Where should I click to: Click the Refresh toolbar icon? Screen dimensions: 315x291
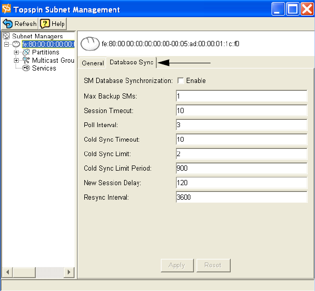pos(8,24)
